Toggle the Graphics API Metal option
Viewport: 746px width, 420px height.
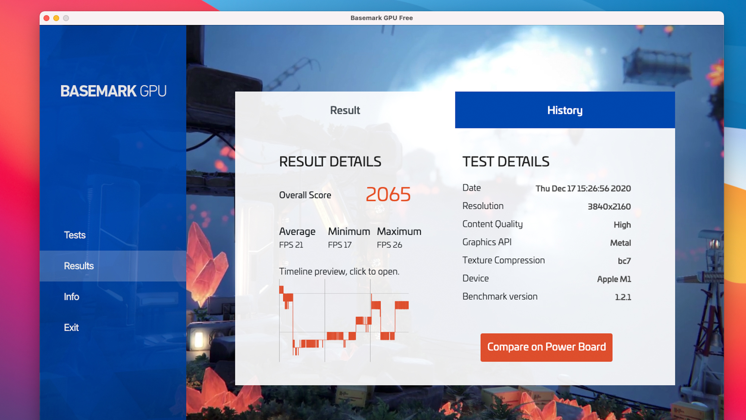pyautogui.click(x=620, y=243)
